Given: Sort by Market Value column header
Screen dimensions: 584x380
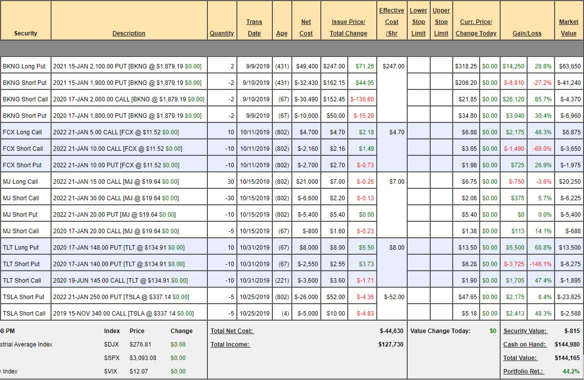Looking at the screenshot, I should pyautogui.click(x=569, y=27).
